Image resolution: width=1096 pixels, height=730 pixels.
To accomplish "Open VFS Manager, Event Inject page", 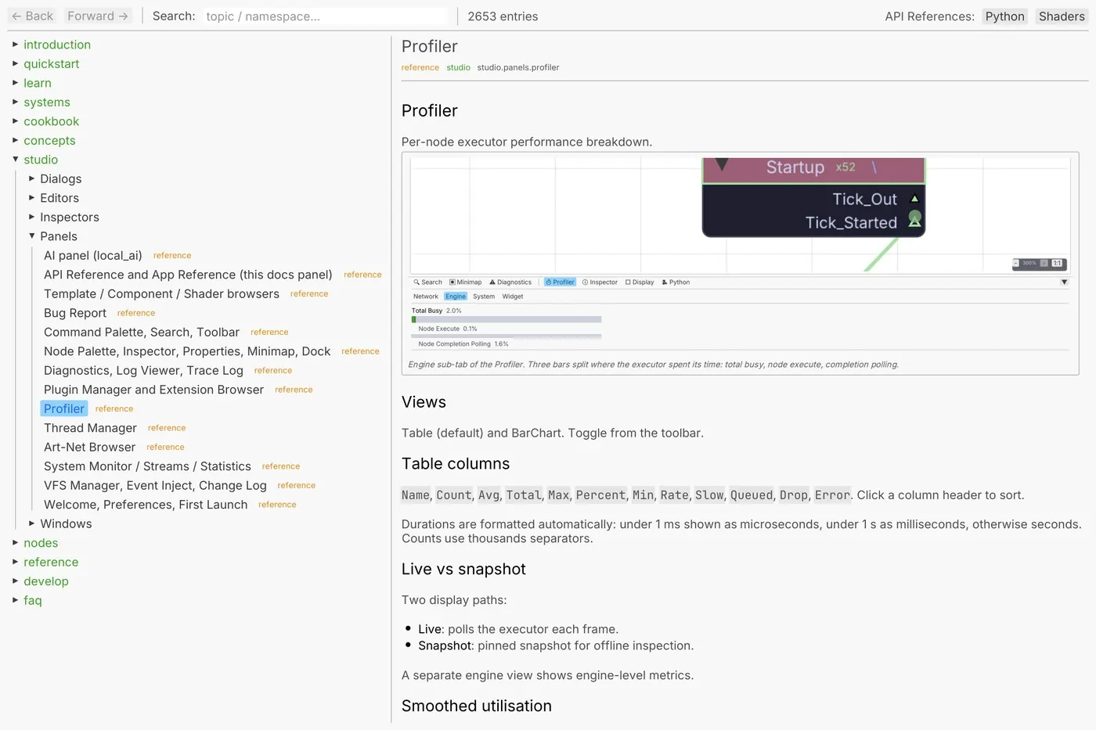I will (x=155, y=486).
